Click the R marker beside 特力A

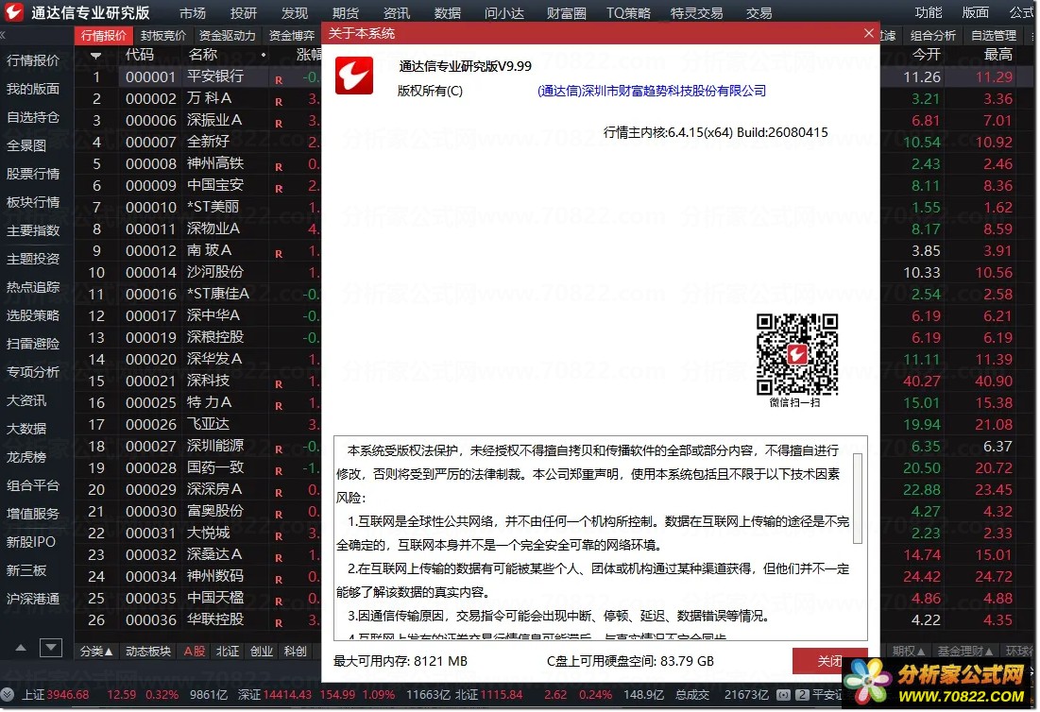(279, 406)
